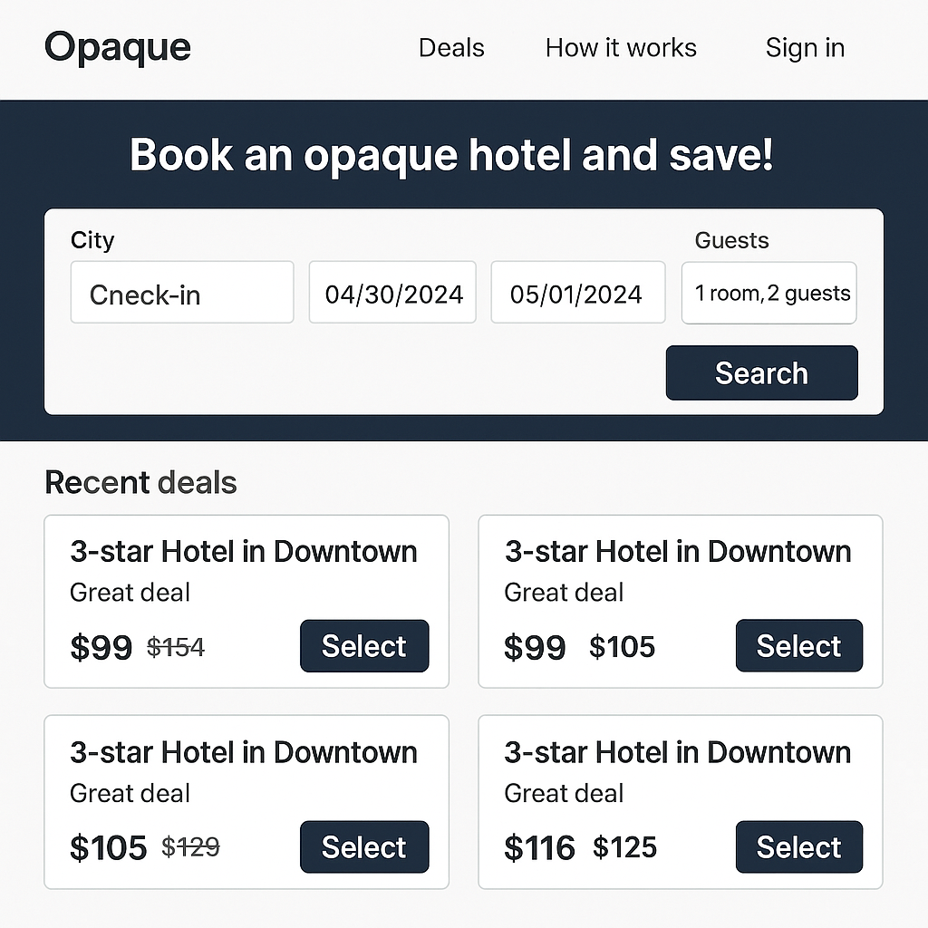The height and width of the screenshot is (928, 928).
Task: Open the Deals menu item
Action: click(x=450, y=48)
